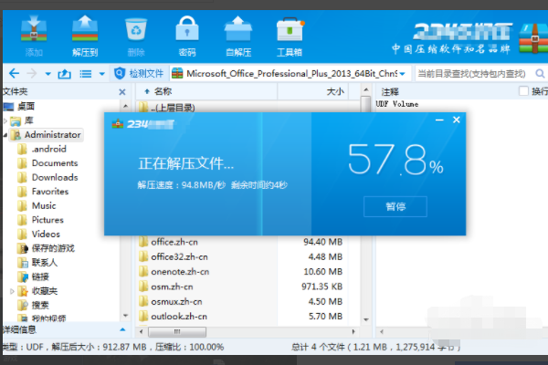This screenshot has width=548, height=365.
Task: Collapse the Administrator tree node
Action: coord(5,135)
